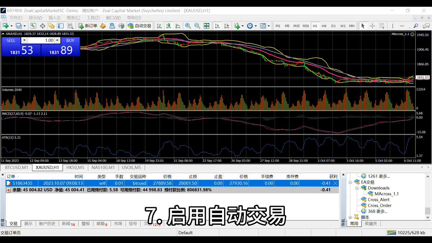
Task: Switch chart to candlestick display
Action: (x=168, y=26)
